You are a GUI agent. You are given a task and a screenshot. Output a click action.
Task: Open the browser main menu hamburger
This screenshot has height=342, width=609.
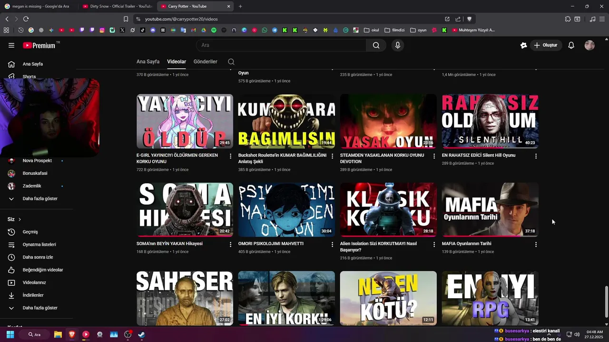click(603, 19)
